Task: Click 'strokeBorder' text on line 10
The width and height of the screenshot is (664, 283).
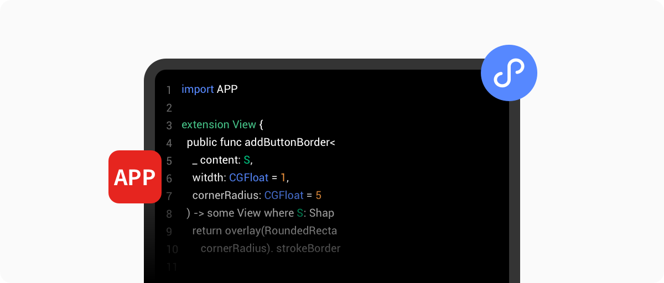Action: coord(308,248)
